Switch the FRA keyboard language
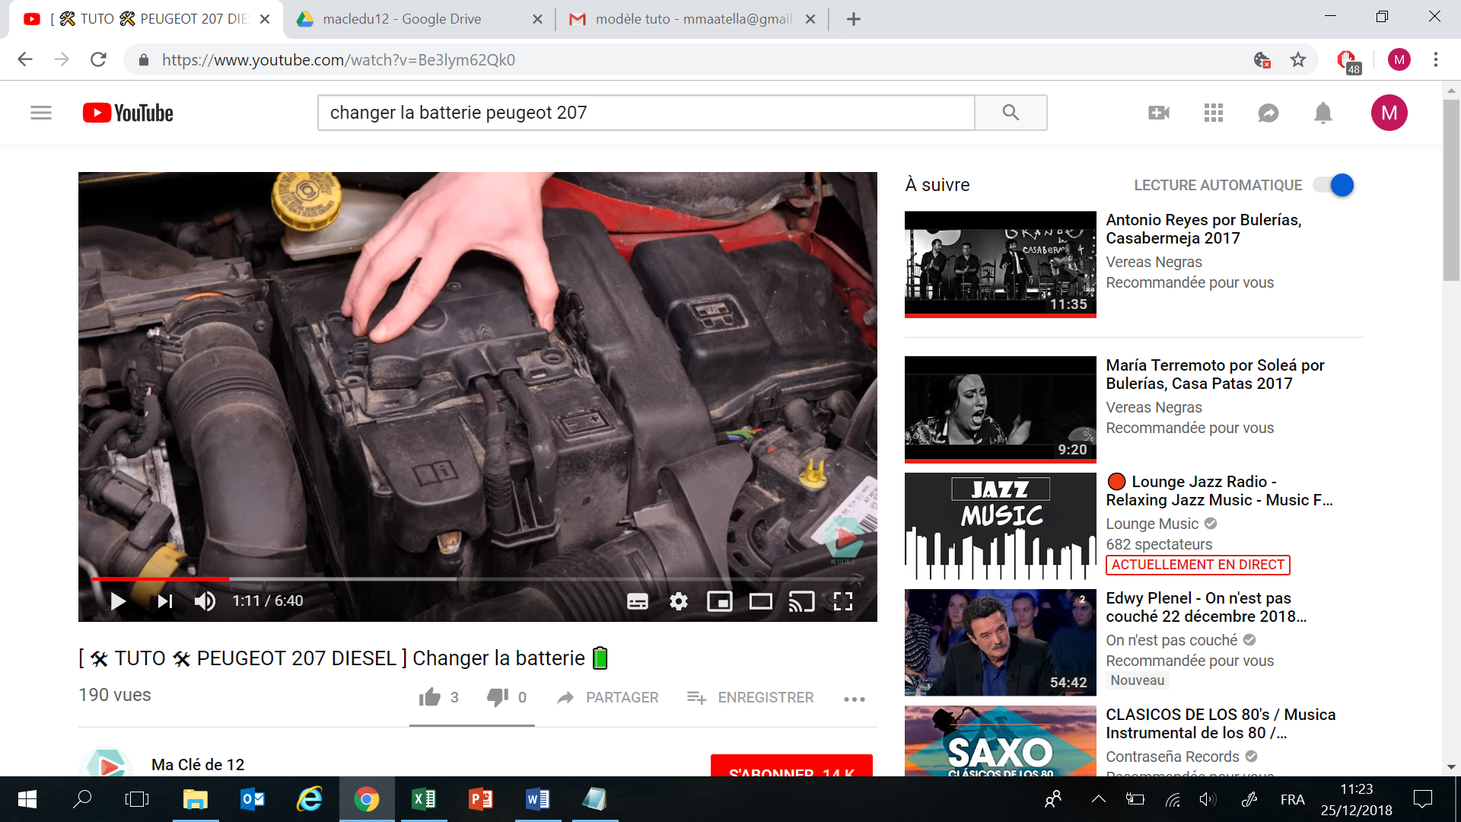The width and height of the screenshot is (1461, 822). (1292, 799)
